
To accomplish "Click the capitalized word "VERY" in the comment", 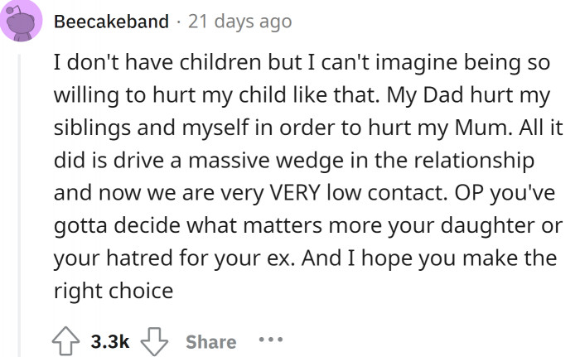I will tap(294, 193).
